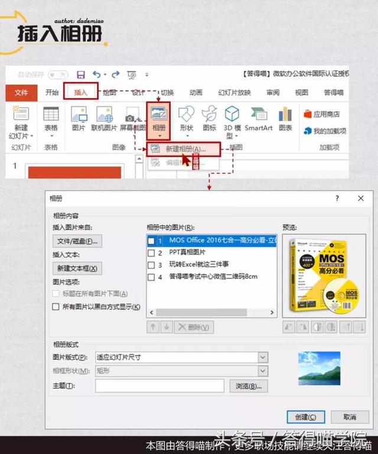Click the 新建幻灯片 icon
Screen dimensions: 378x454
pyautogui.click(x=21, y=113)
